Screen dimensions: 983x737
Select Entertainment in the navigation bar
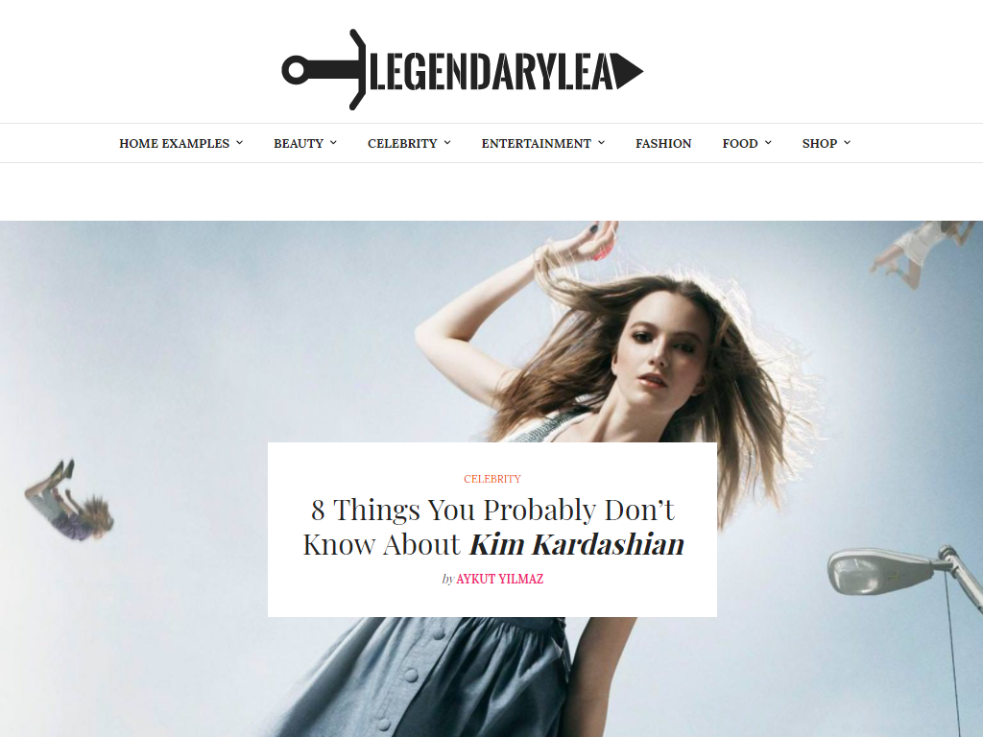536,144
